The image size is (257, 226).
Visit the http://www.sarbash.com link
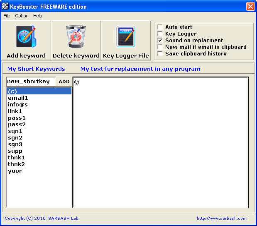pos(222,218)
